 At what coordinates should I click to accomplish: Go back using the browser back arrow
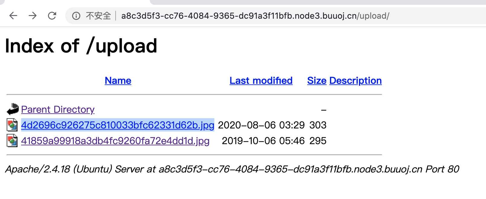[x=13, y=16]
